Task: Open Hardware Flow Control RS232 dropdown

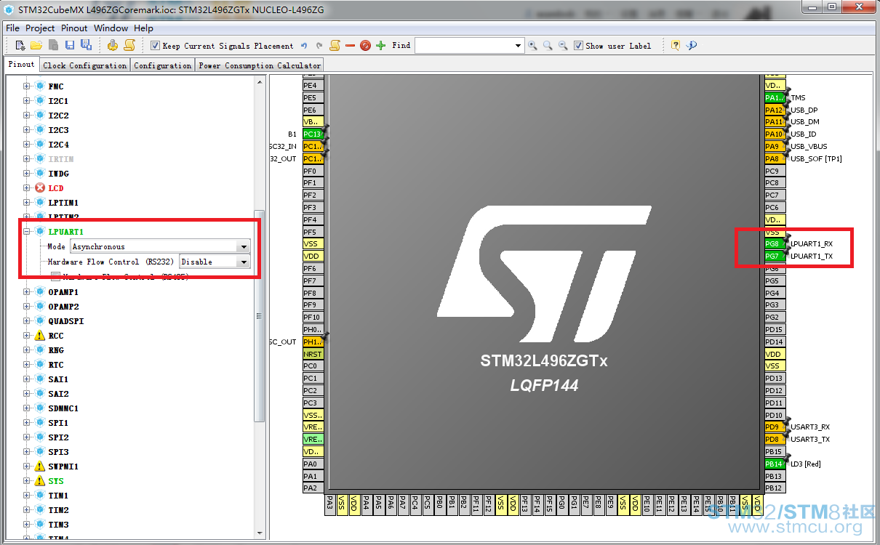Action: click(x=244, y=262)
